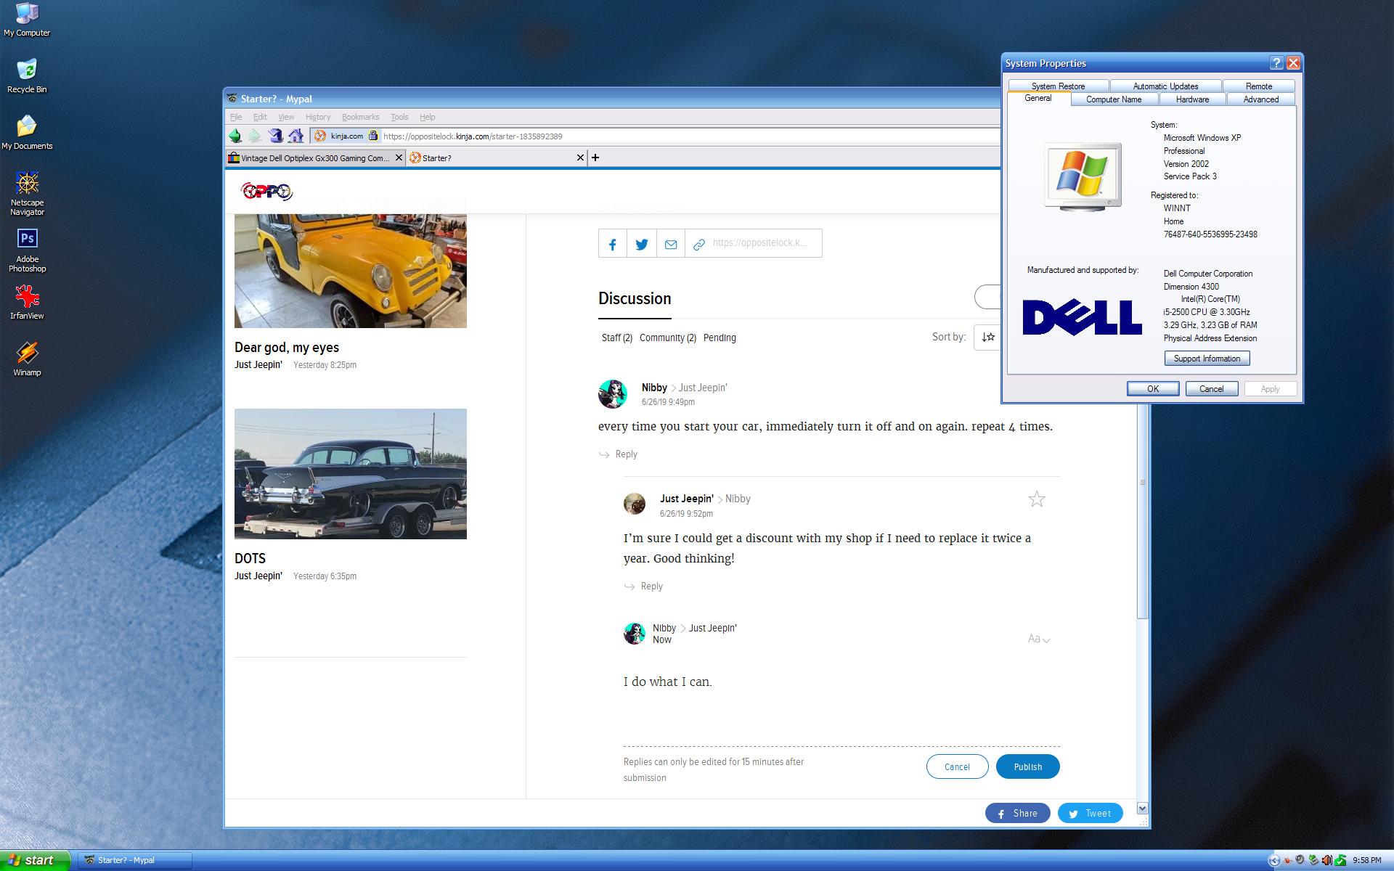
Task: Click the Support Information button
Action: click(1207, 359)
